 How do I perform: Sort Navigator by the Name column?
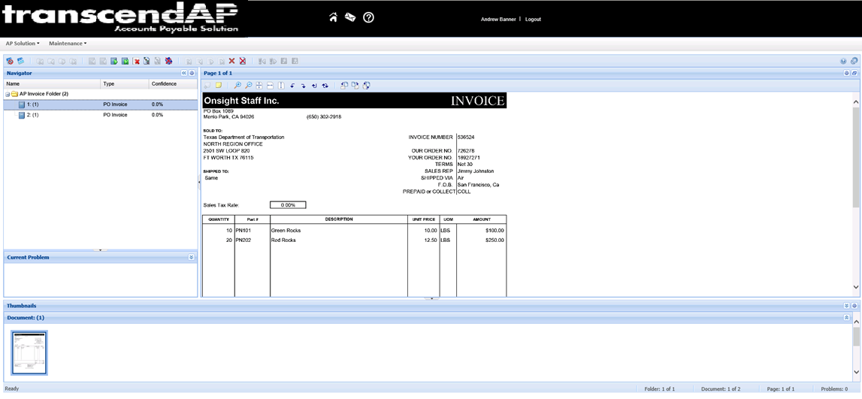(52, 83)
